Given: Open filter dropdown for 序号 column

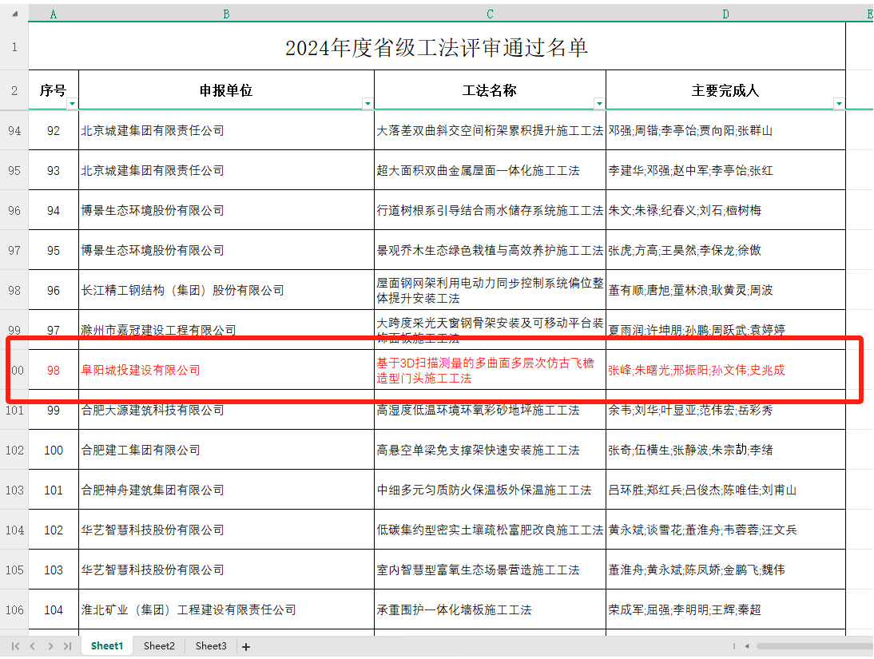Looking at the screenshot, I should (73, 104).
